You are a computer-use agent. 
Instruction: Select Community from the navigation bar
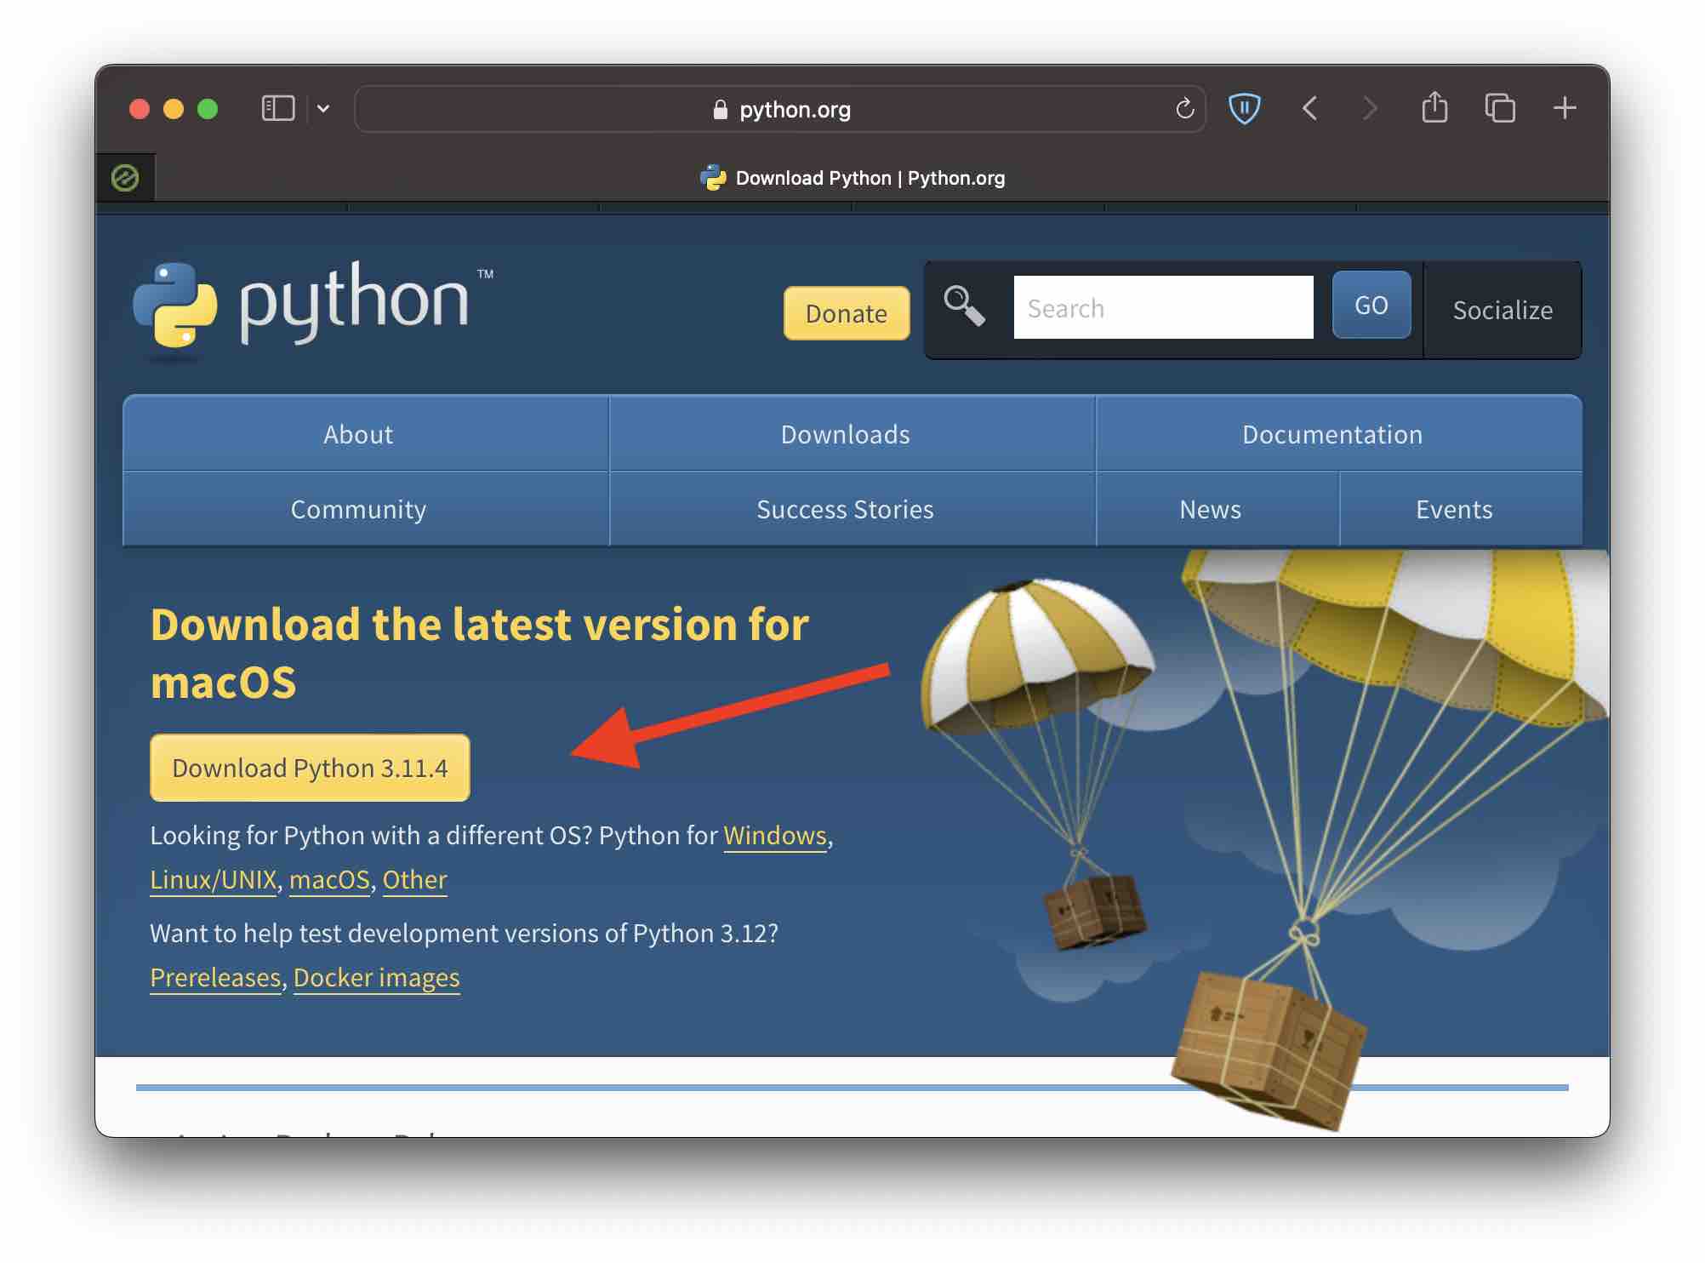(x=358, y=509)
